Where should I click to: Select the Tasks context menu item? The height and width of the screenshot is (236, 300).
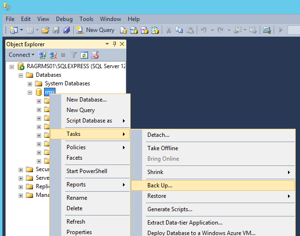[x=90, y=134]
